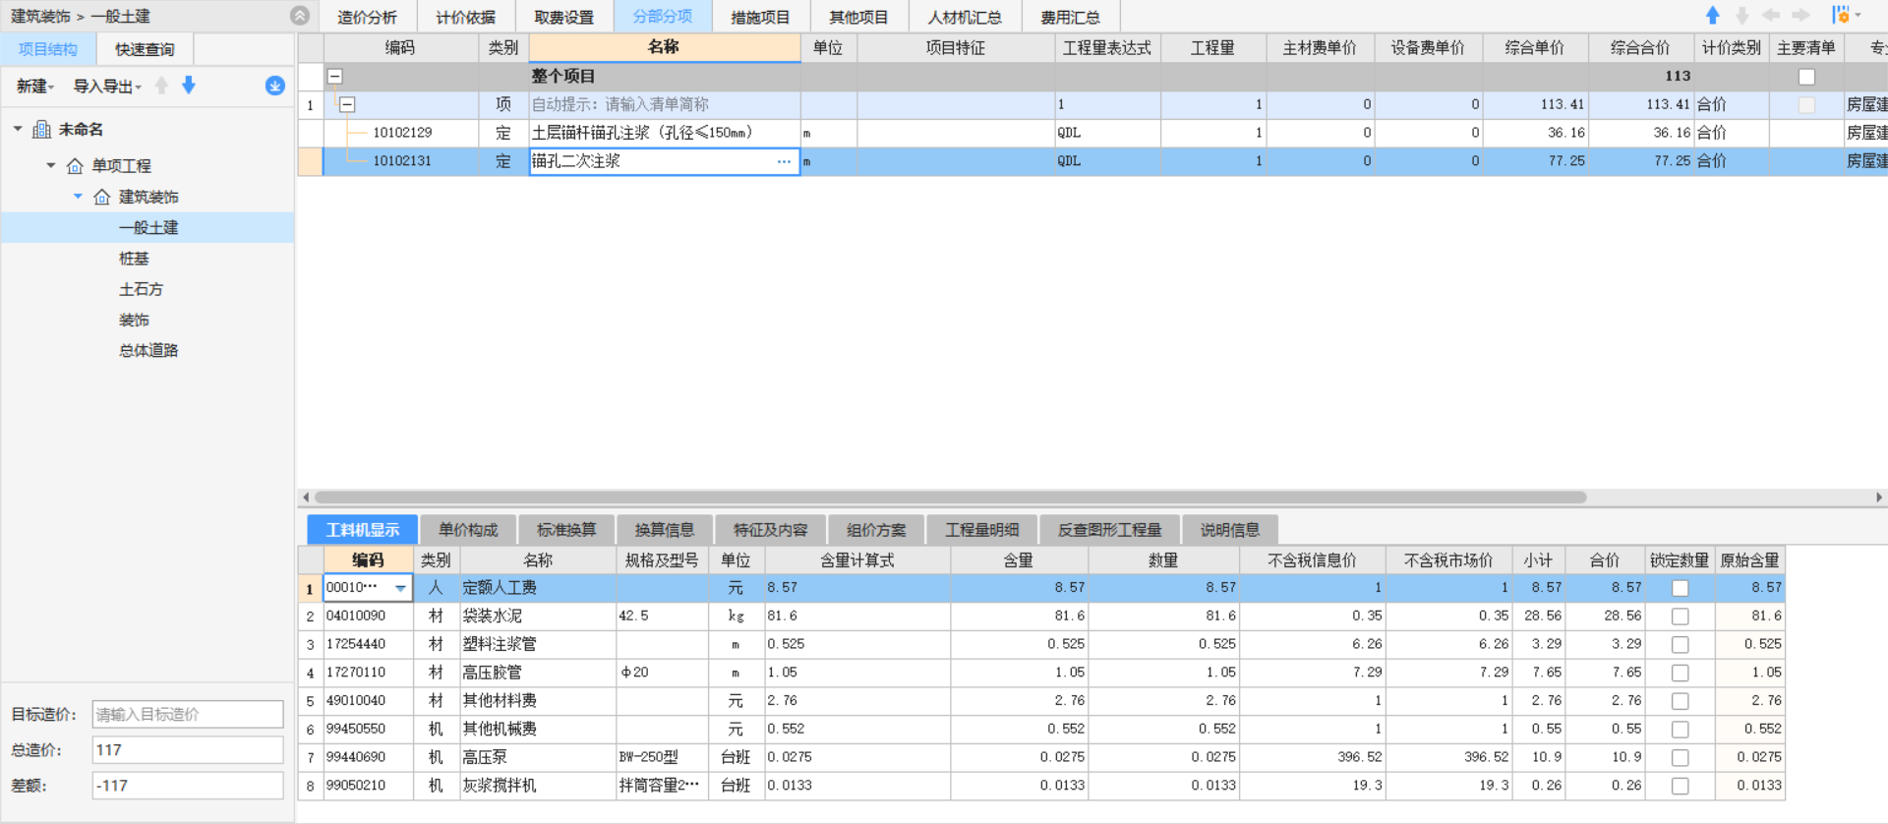The height and width of the screenshot is (824, 1888).
Task: Open the 反查图形工程量 tab
Action: pos(1110,530)
